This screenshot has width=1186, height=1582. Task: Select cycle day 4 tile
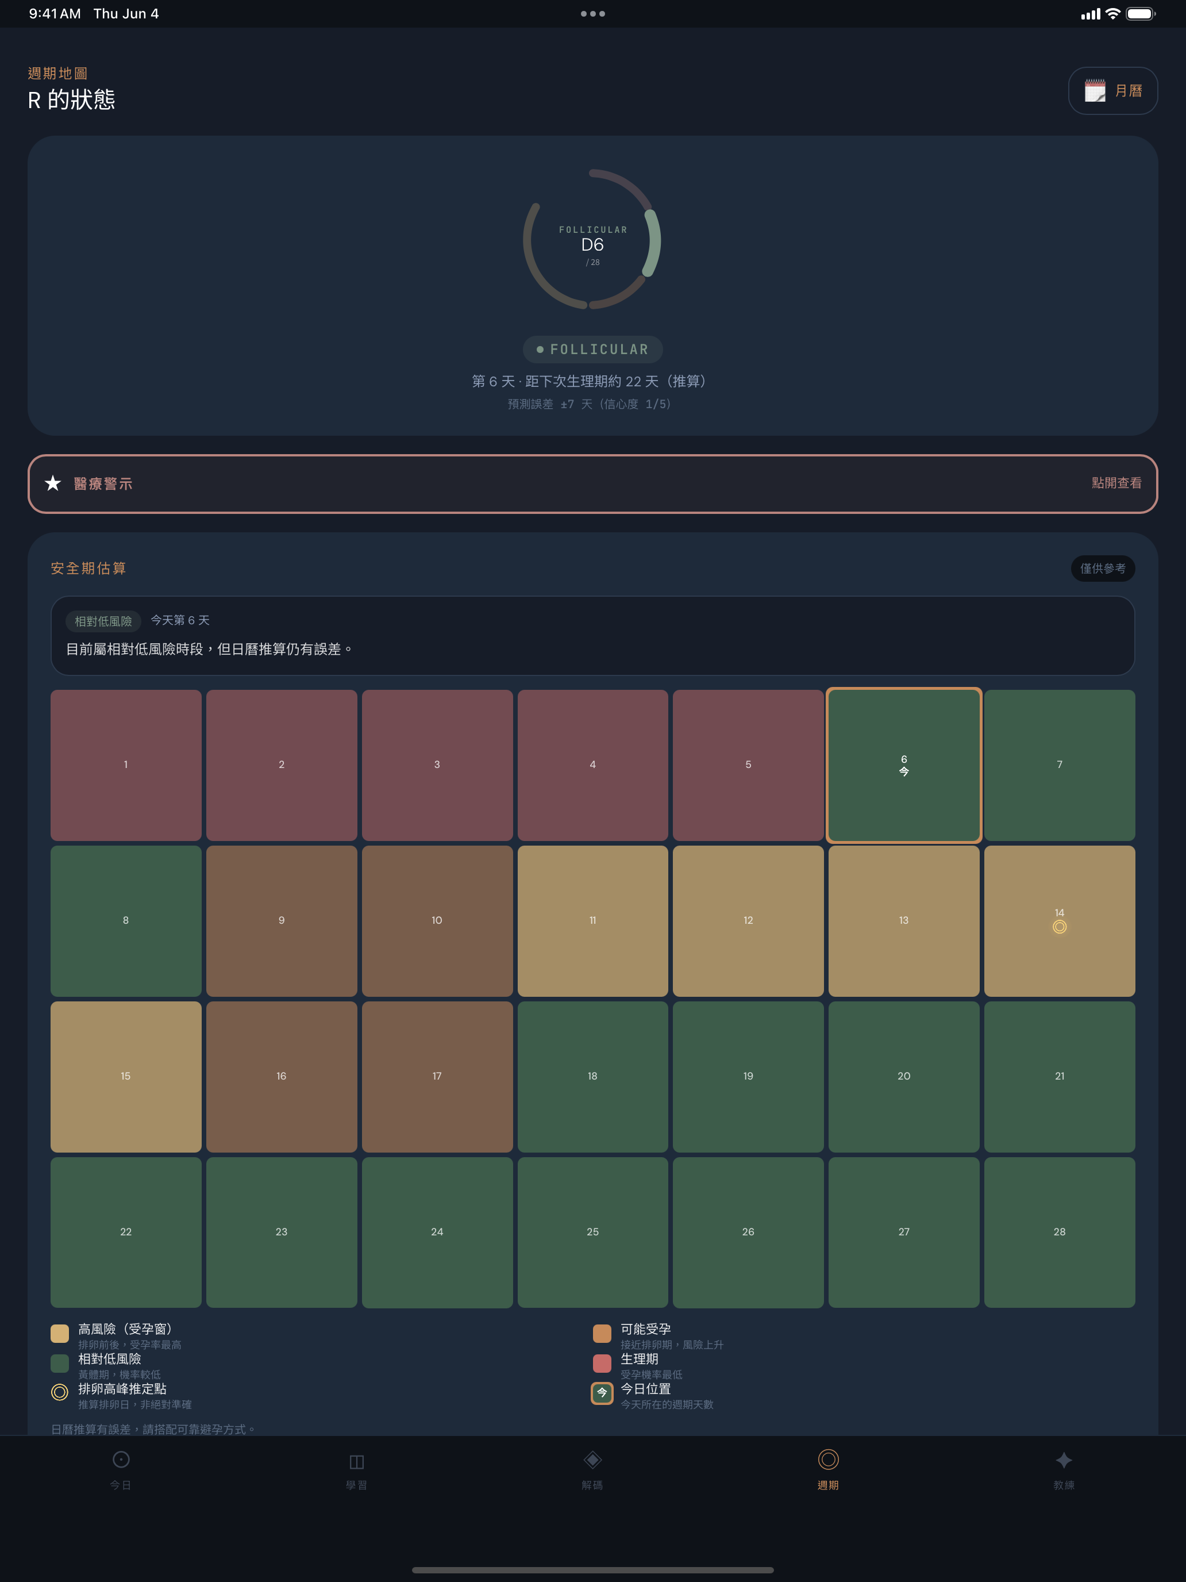(592, 765)
